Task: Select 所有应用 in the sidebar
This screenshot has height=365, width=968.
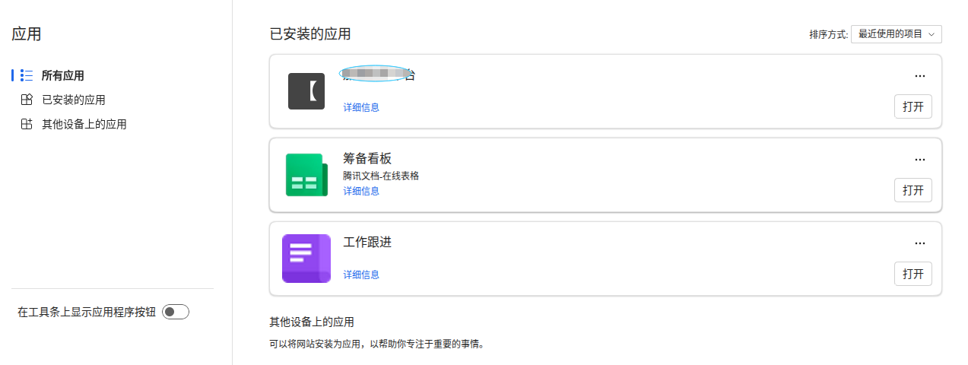Action: coord(62,75)
